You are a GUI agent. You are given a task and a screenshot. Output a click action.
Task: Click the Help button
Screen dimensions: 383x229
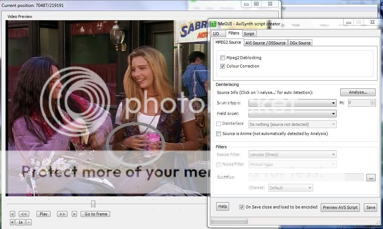pos(222,206)
